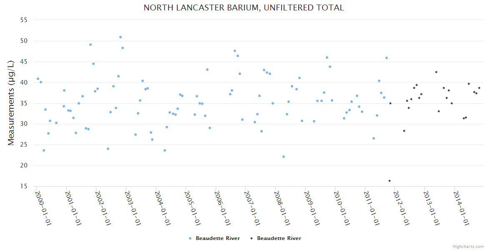This screenshot has height=250, width=488.
Task: Select the blue point near 47.6 in 2006
Action: (235, 51)
